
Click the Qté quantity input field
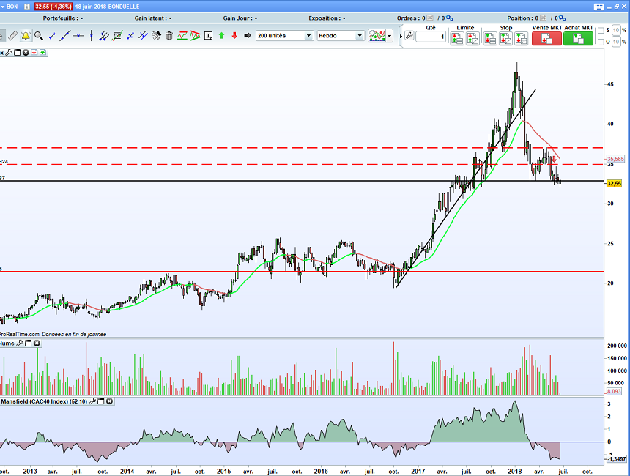click(431, 37)
